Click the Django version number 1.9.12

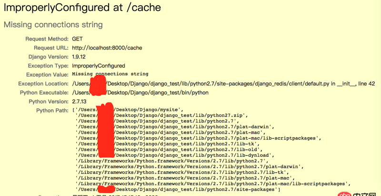(81, 57)
